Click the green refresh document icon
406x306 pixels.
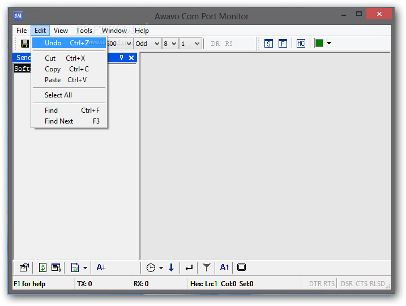(x=42, y=267)
